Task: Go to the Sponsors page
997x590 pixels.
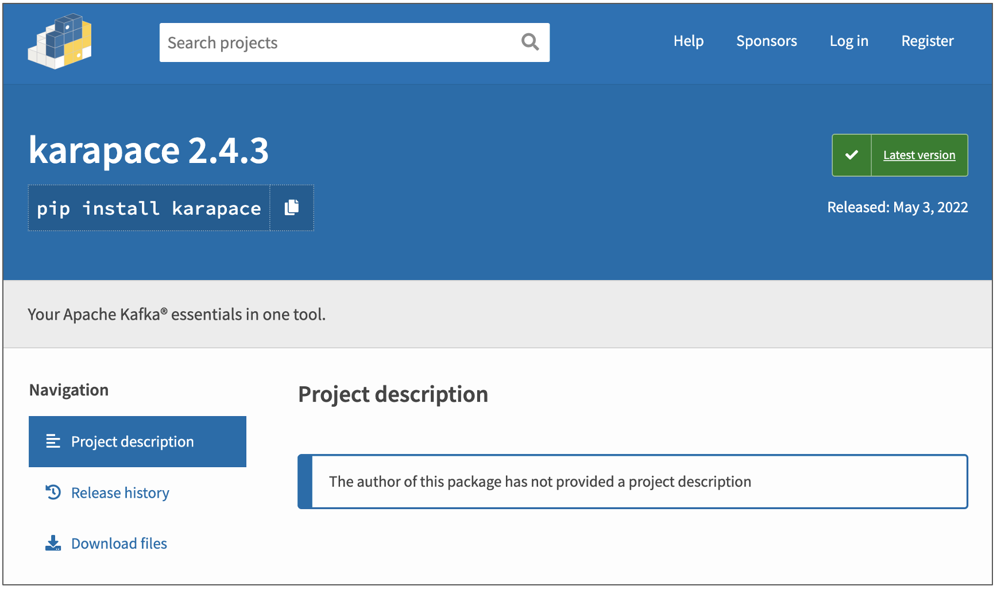Action: [x=766, y=41]
